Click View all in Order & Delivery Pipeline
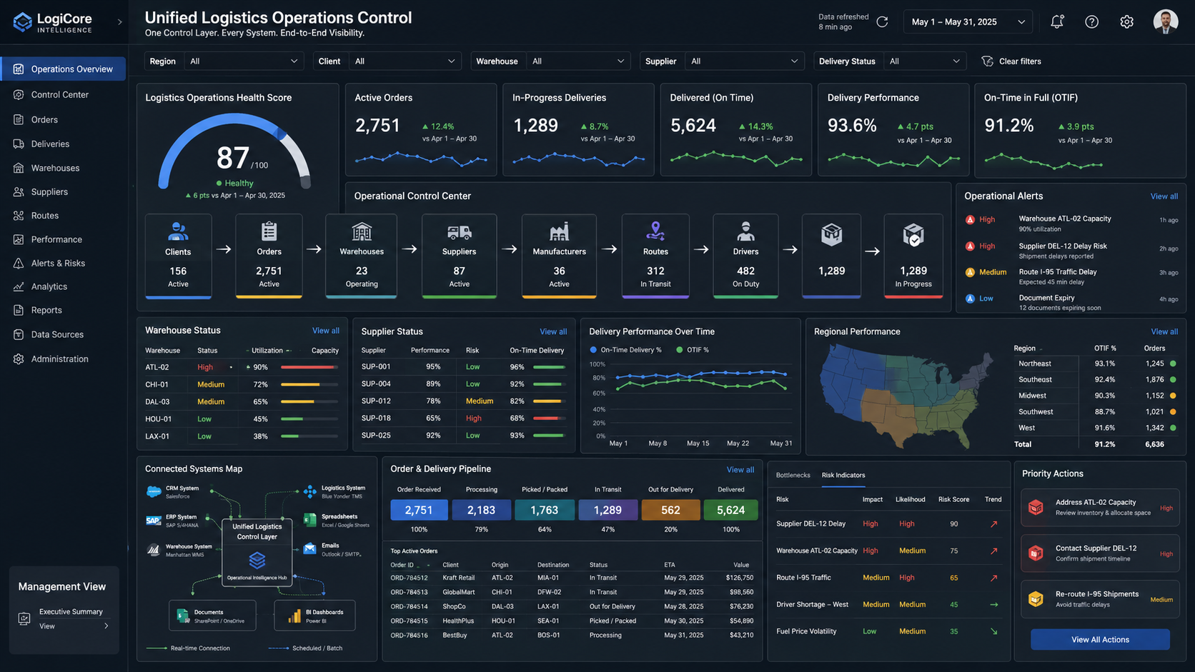 click(740, 470)
